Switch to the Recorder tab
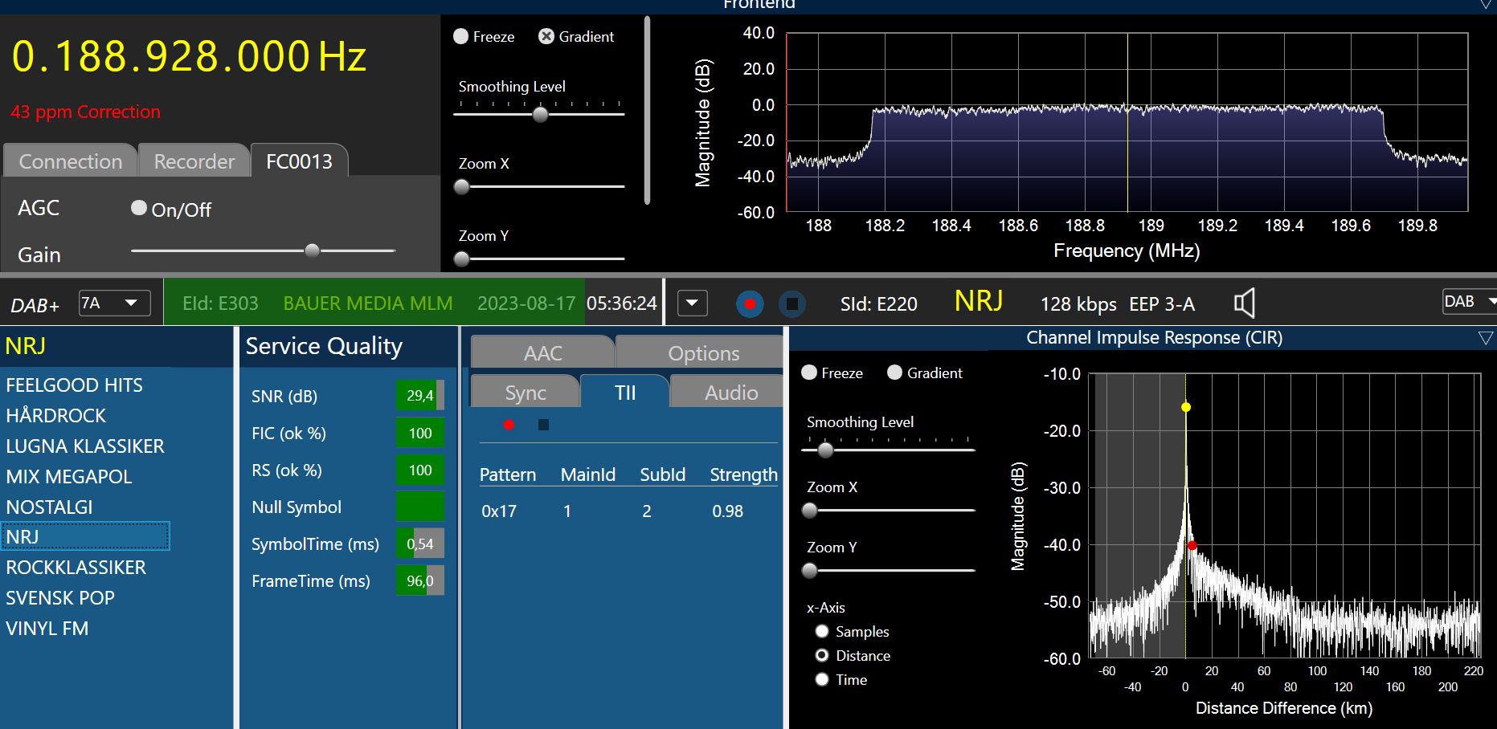The image size is (1497, 729). (194, 161)
